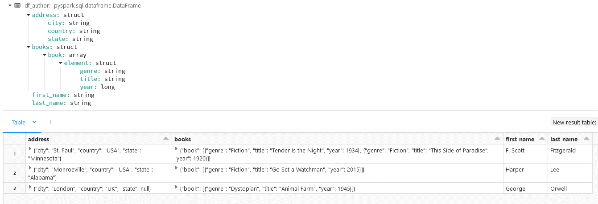Viewport: 598px width, 204px height.
Task: Expand address struct for Harper row
Action: pyautogui.click(x=30, y=168)
